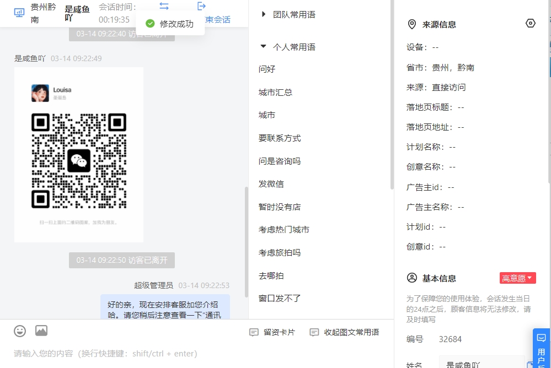551x368 pixels.
Task: Click the 创意id row
Action: point(426,247)
